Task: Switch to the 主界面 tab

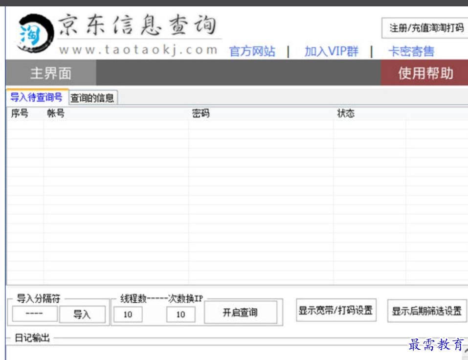Action: point(51,73)
